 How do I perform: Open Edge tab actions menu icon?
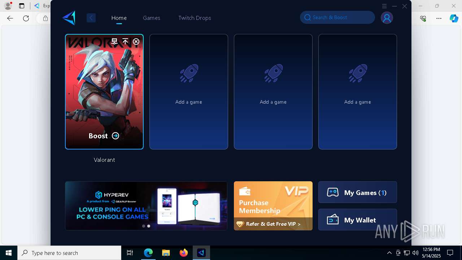point(22,6)
